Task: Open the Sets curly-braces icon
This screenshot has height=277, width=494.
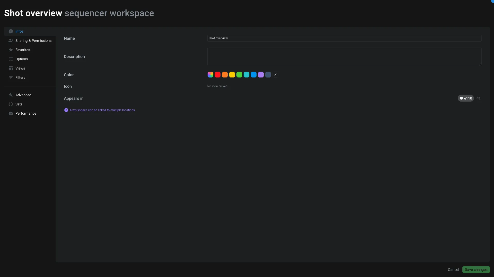Action: (11, 104)
